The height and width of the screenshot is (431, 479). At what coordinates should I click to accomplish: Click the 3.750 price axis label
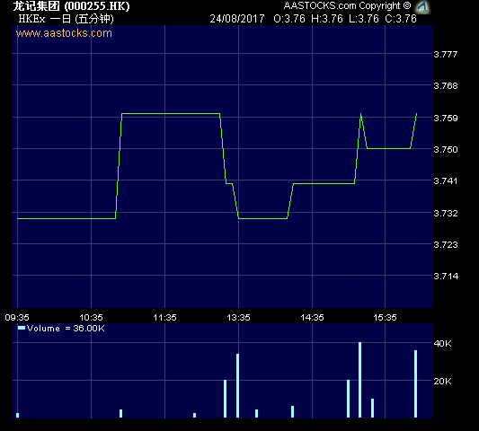point(446,149)
